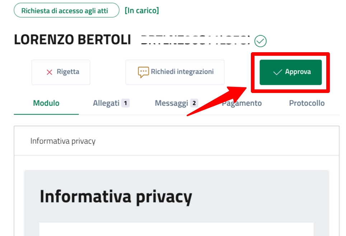Expand the Informativa privacy section header
The height and width of the screenshot is (236, 346).
click(x=63, y=141)
